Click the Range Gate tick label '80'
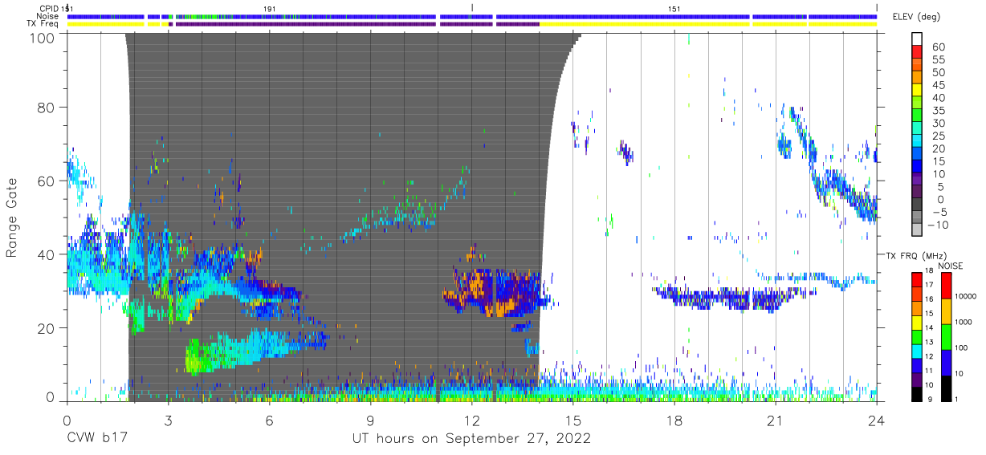986x455 pixels. (46, 108)
